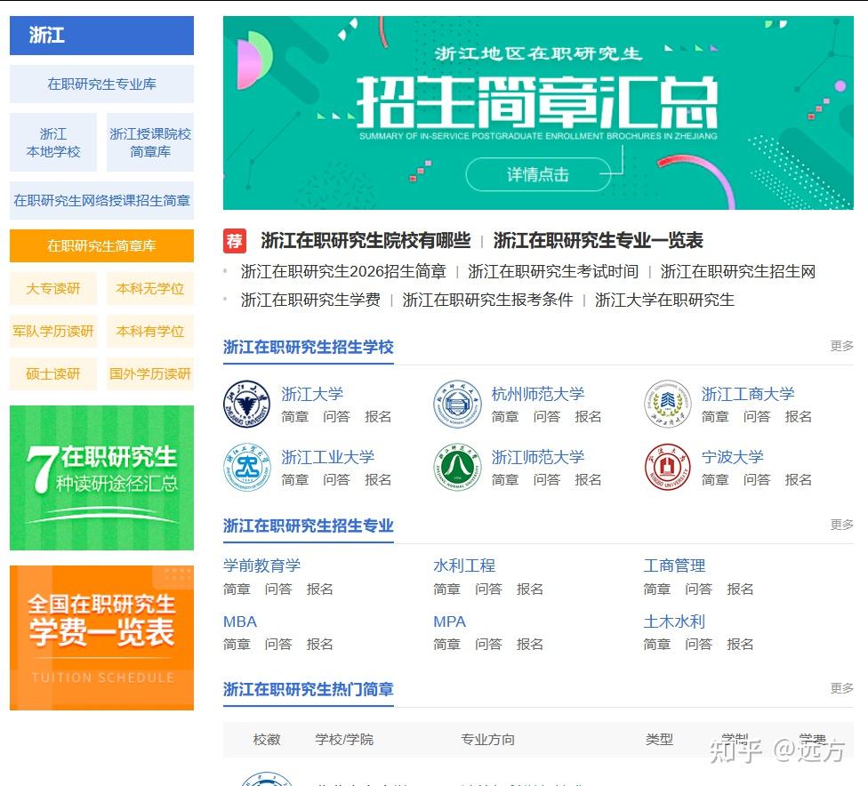Open 工商管理 major link
This screenshot has height=786, width=868.
pos(674,565)
